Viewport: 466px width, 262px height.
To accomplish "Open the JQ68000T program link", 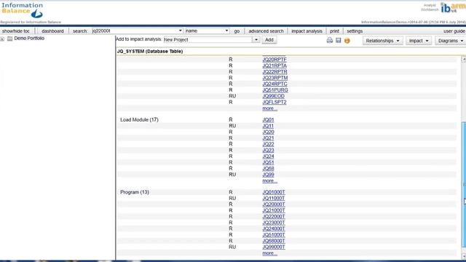I will coord(274,241).
